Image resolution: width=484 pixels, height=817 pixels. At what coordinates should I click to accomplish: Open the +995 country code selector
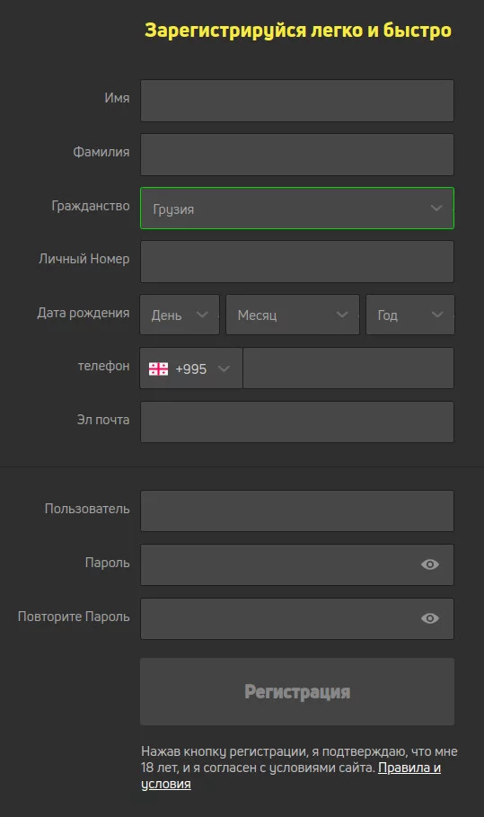[x=191, y=369]
